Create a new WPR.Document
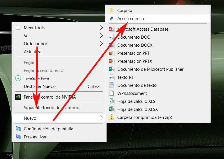 [158, 93]
